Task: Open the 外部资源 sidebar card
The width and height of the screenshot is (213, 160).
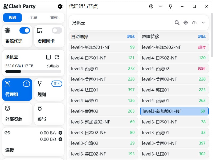Action: coord(17,114)
